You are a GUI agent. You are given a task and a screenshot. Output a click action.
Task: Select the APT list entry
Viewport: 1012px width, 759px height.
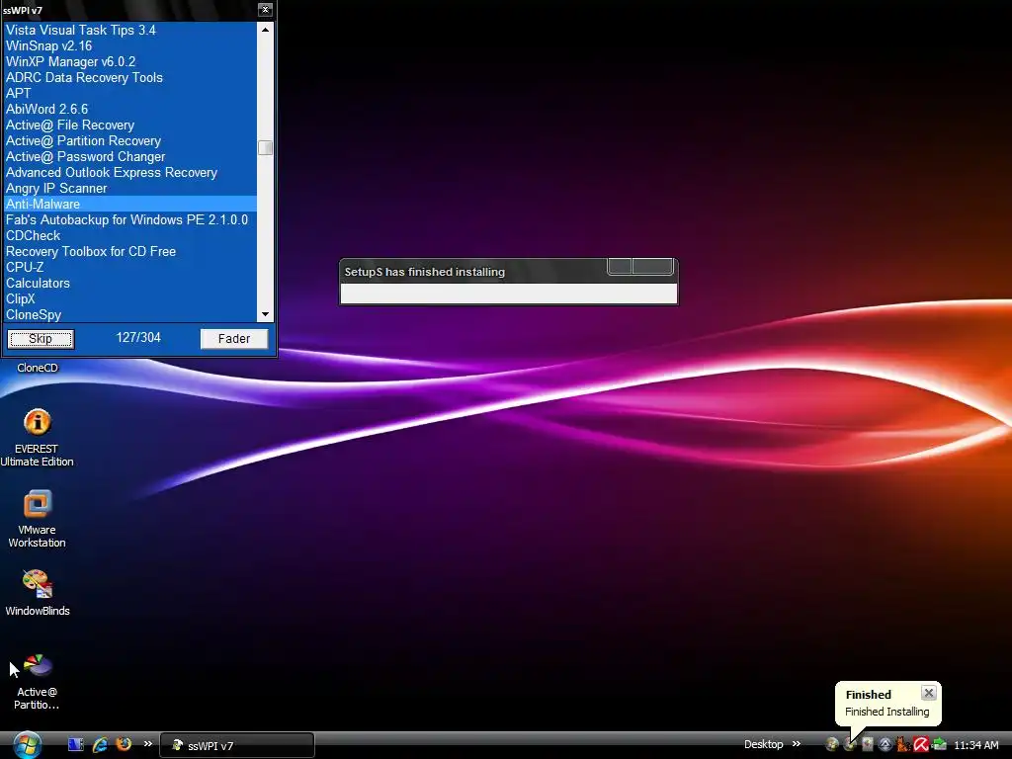click(x=130, y=93)
